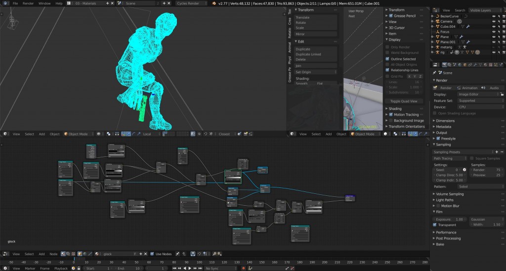Screen dimensions: 506x271
Task: Expand the Dimensions panel
Action: click(x=445, y=121)
